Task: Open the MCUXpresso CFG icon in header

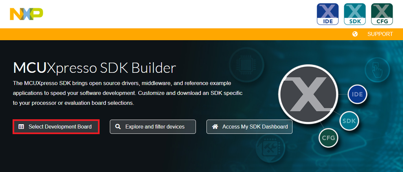Action: pyautogui.click(x=382, y=14)
